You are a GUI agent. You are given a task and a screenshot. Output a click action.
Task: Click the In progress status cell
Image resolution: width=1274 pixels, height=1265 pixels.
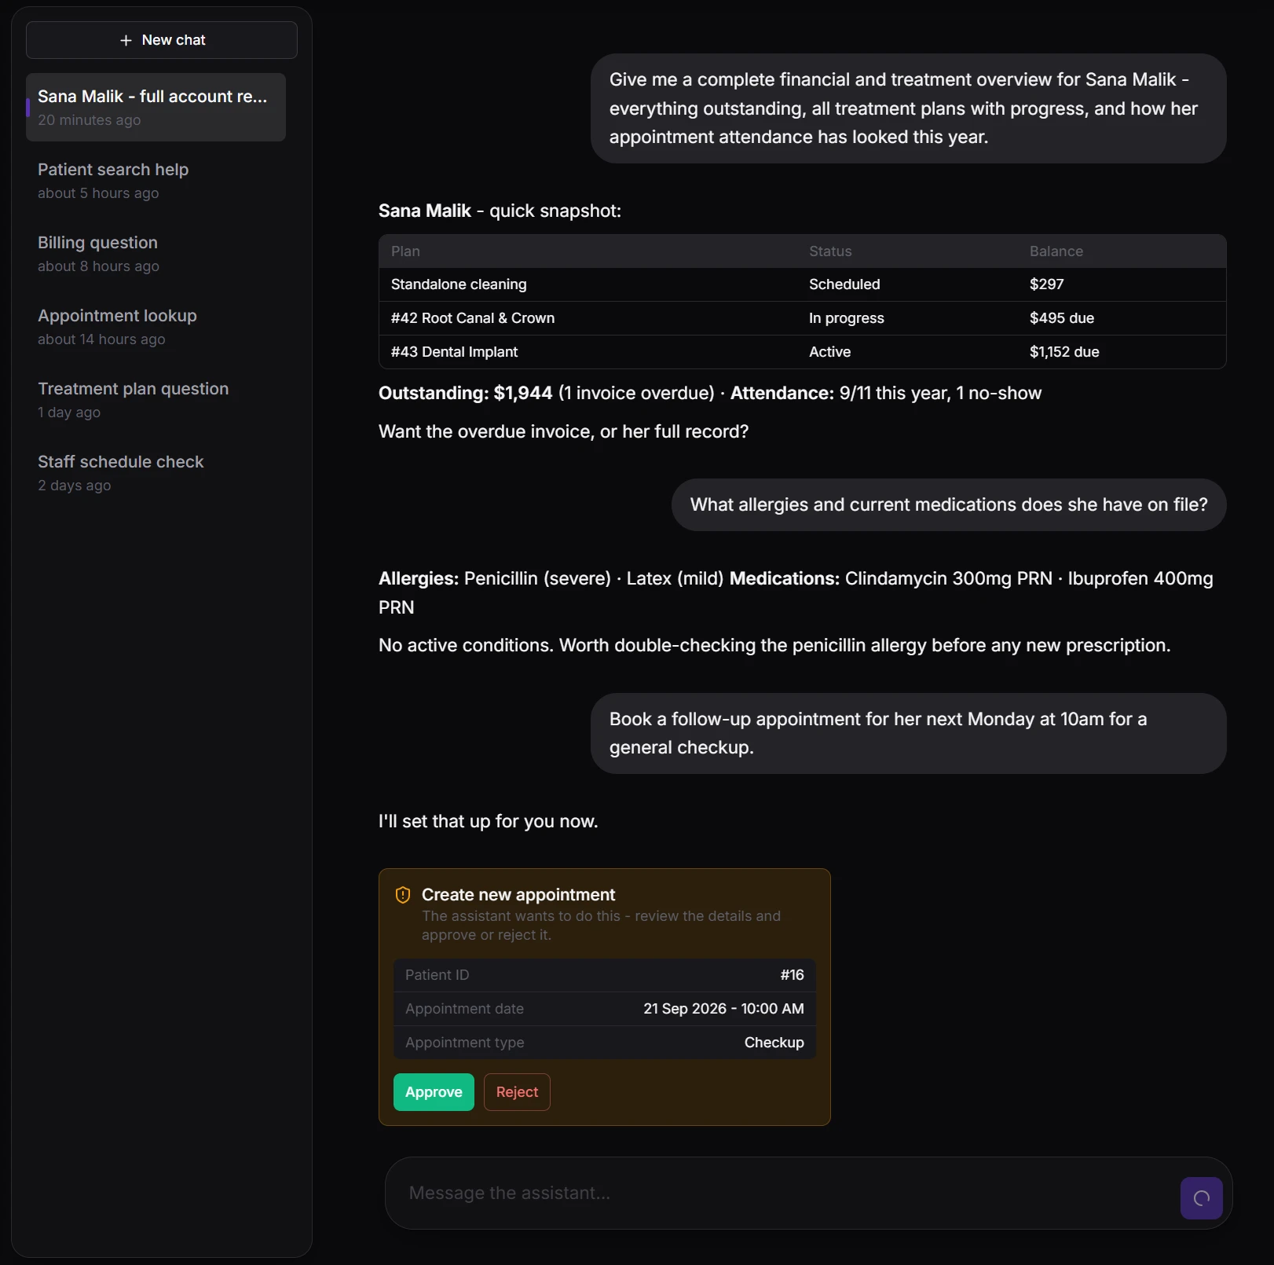coord(846,318)
